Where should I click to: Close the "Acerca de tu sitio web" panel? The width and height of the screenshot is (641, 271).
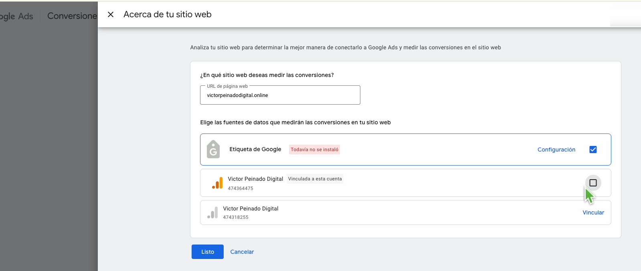(x=111, y=14)
